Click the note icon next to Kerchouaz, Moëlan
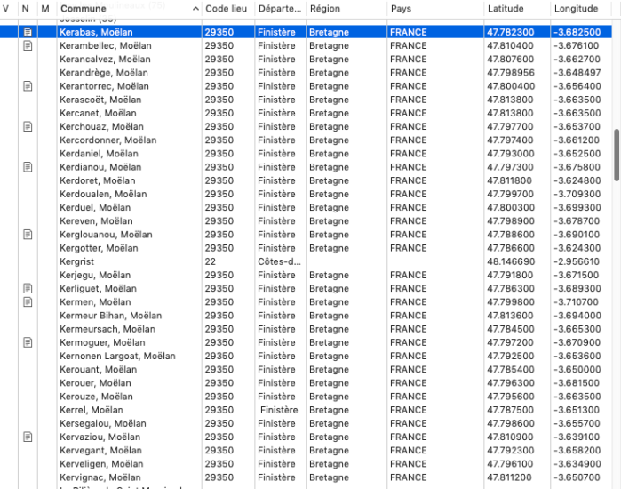Image resolution: width=621 pixels, height=489 pixels. (28, 126)
